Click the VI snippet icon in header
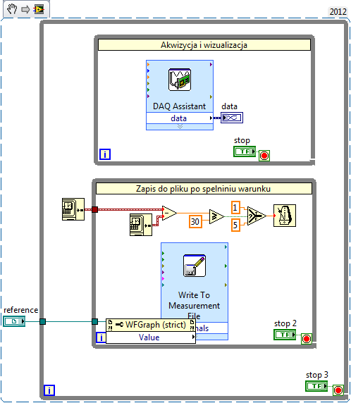The width and height of the screenshot is (351, 403). coord(39,10)
